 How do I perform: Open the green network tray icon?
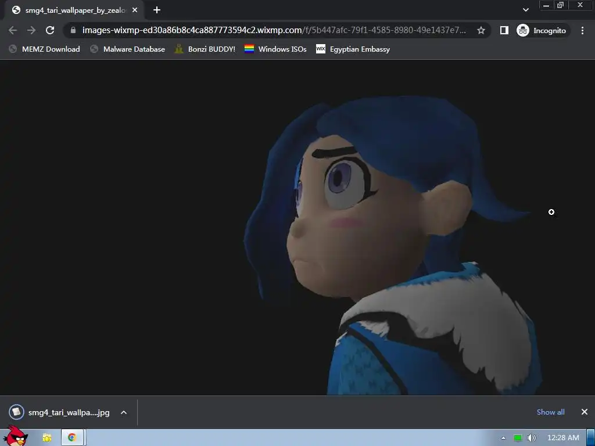(x=518, y=438)
